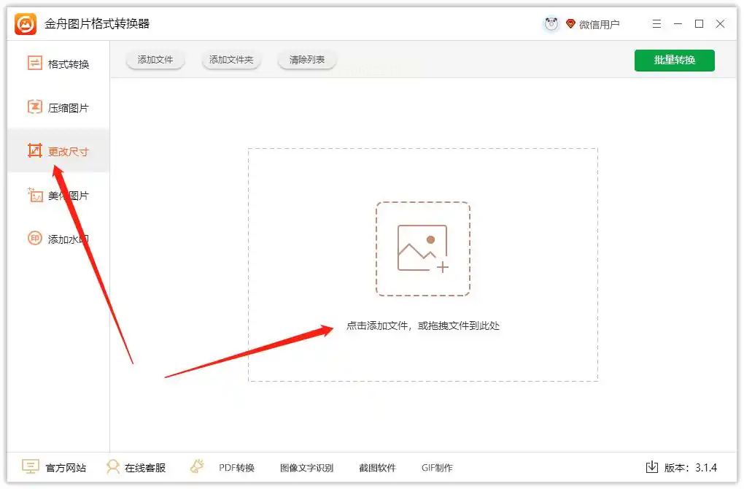The width and height of the screenshot is (744, 489).
Task: Click the 添加文件夹 button
Action: (231, 60)
